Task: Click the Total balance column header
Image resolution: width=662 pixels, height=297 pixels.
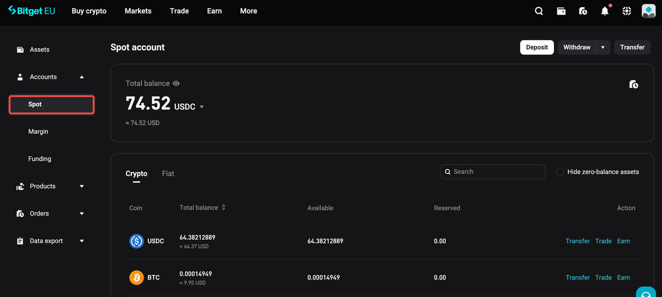Action: tap(199, 208)
